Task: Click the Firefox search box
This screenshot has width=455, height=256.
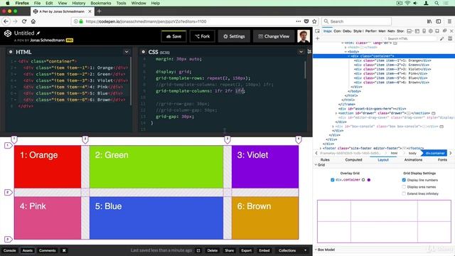Action: pyautogui.click(x=357, y=21)
